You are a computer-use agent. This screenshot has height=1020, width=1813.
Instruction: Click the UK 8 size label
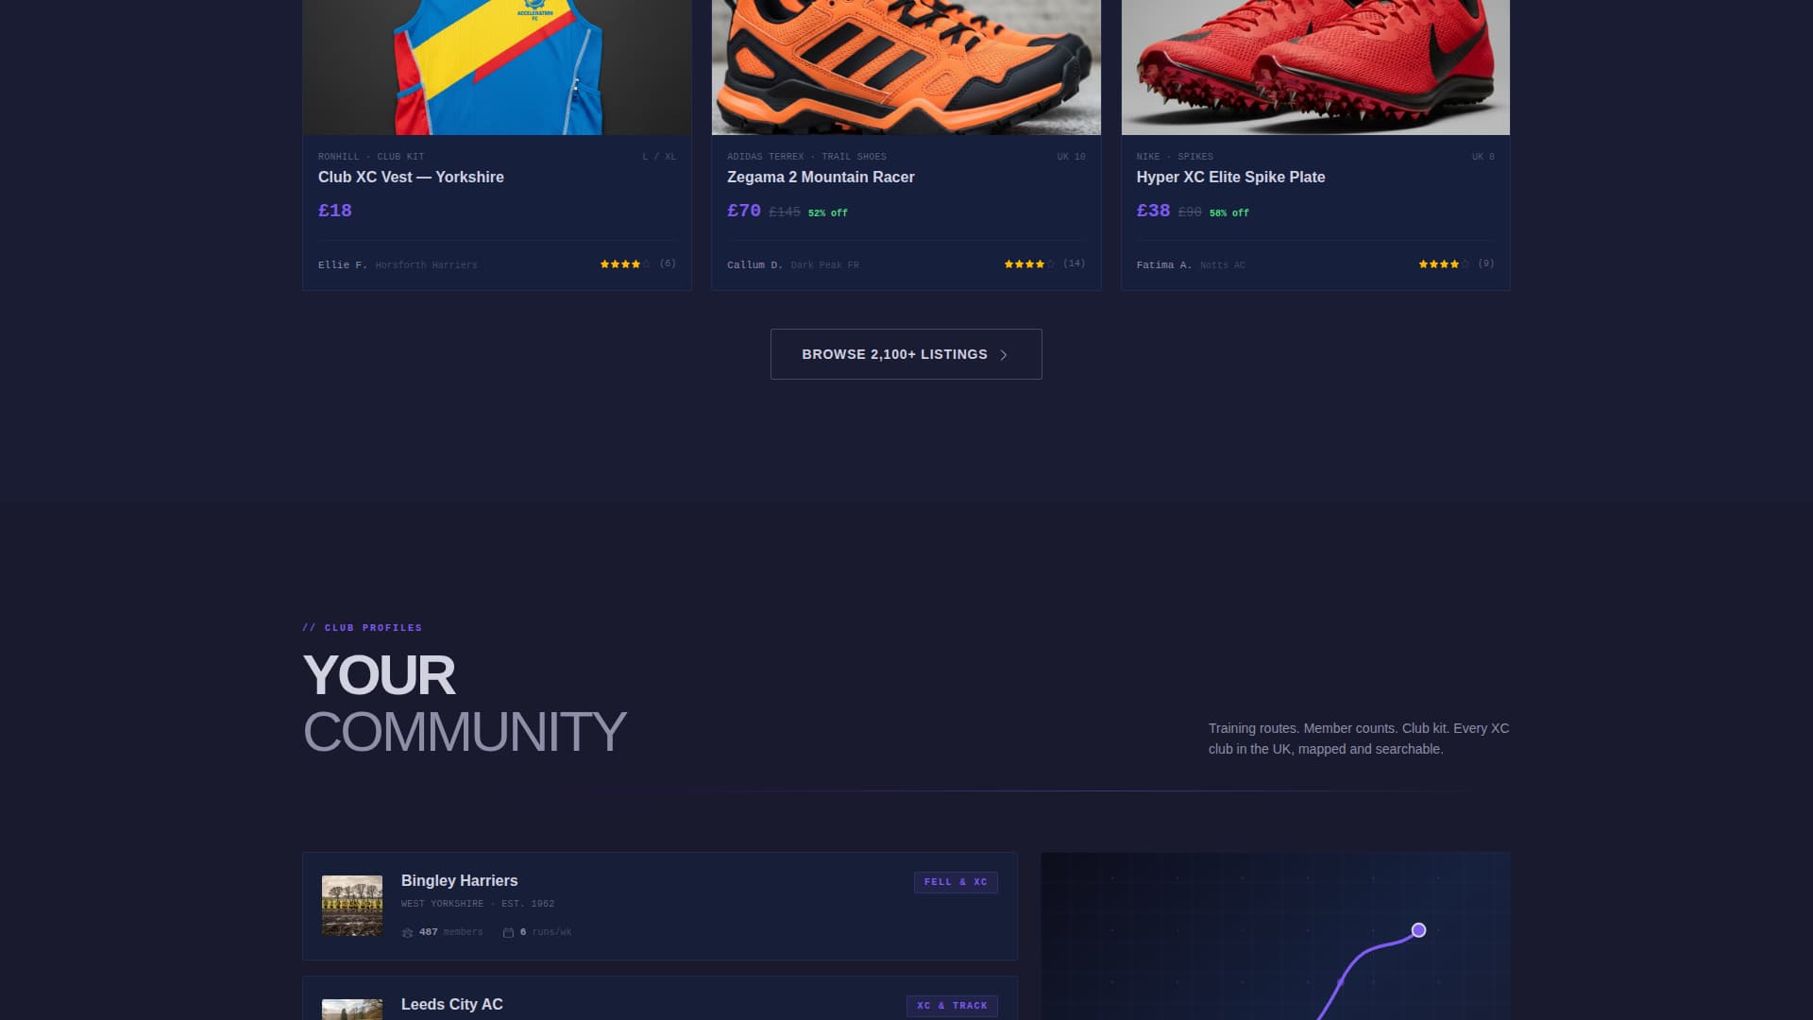click(x=1483, y=157)
